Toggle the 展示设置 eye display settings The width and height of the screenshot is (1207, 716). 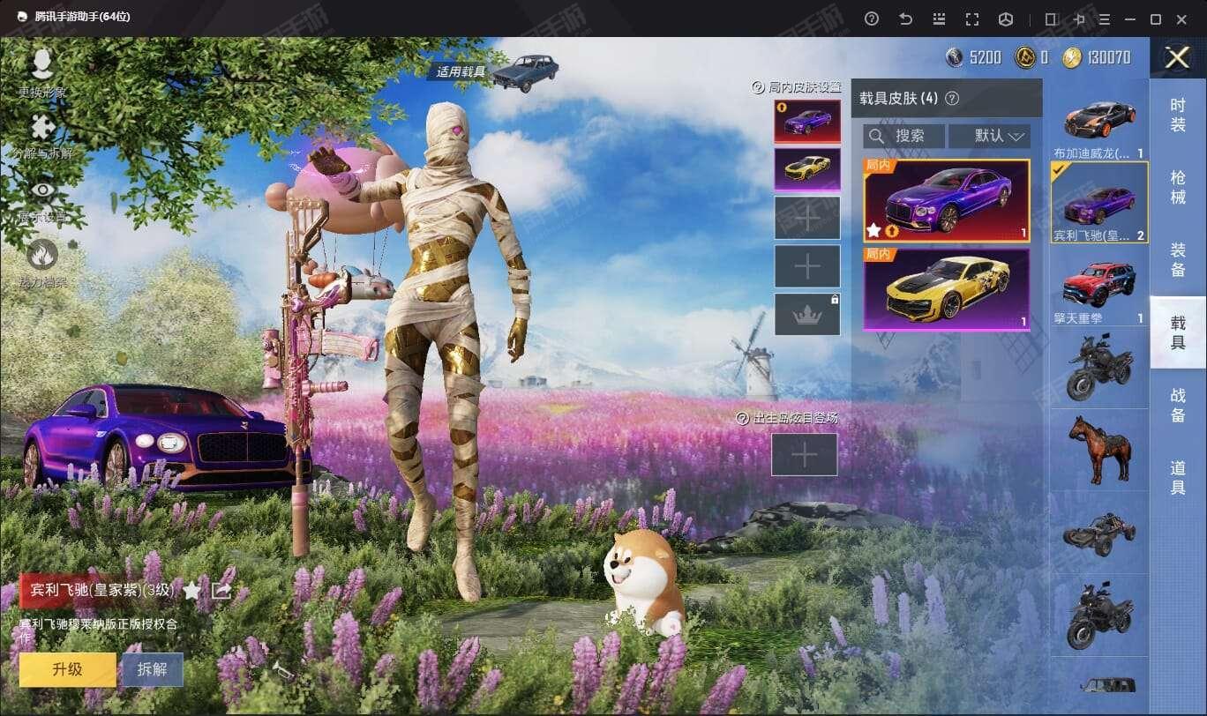pyautogui.click(x=41, y=190)
